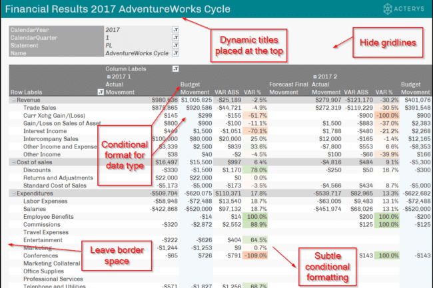Select Cost of sales actual $16,497
The image size is (433, 288).
click(x=167, y=162)
